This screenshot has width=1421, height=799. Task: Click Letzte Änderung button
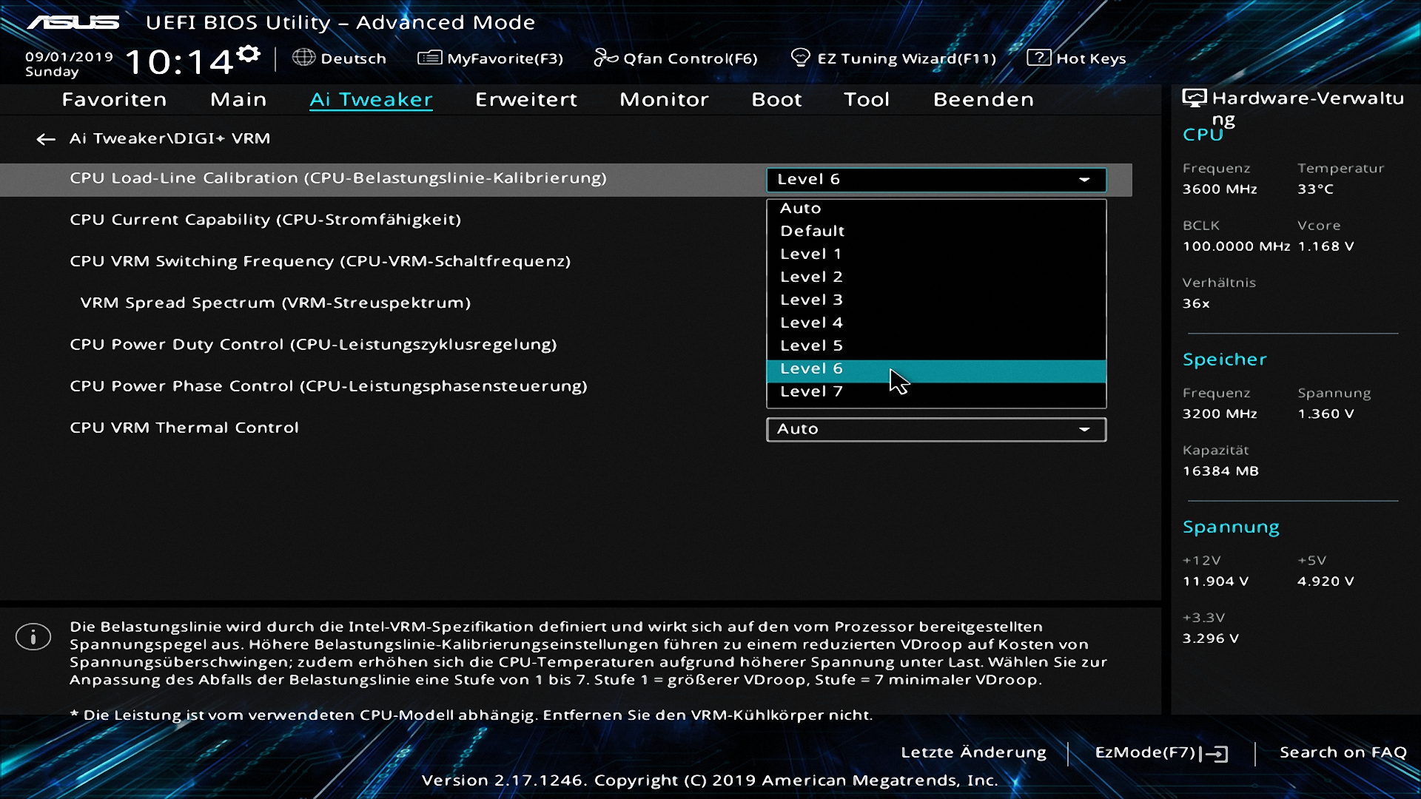tap(973, 752)
